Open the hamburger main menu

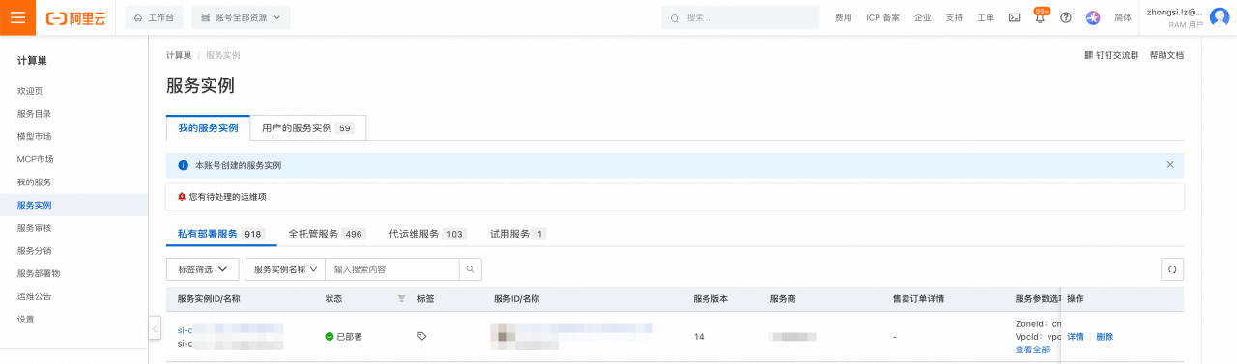[x=17, y=17]
